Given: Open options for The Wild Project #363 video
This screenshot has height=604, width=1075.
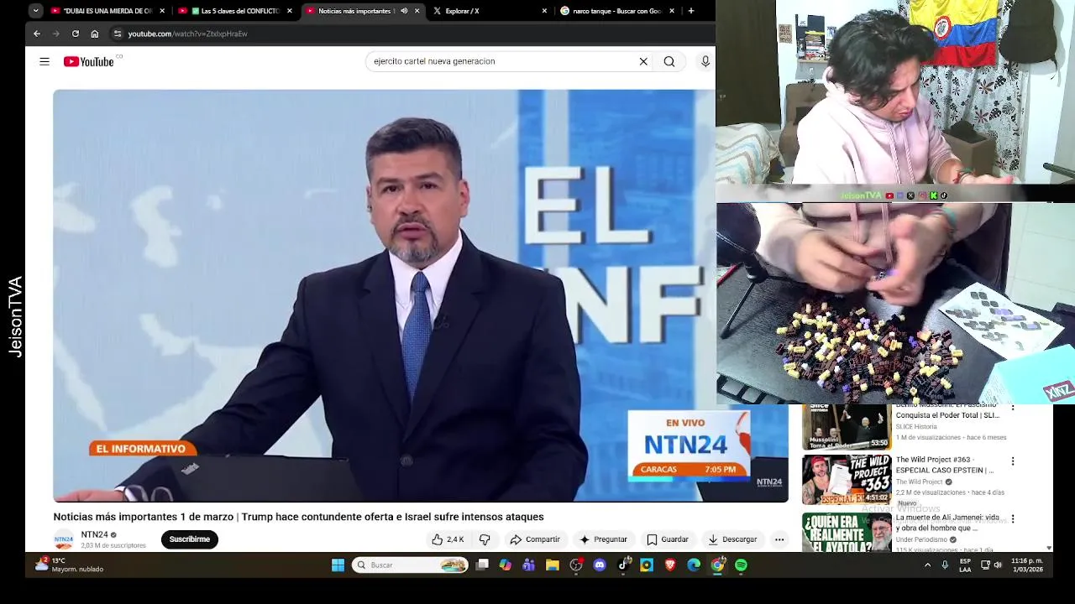Looking at the screenshot, I should (1013, 461).
